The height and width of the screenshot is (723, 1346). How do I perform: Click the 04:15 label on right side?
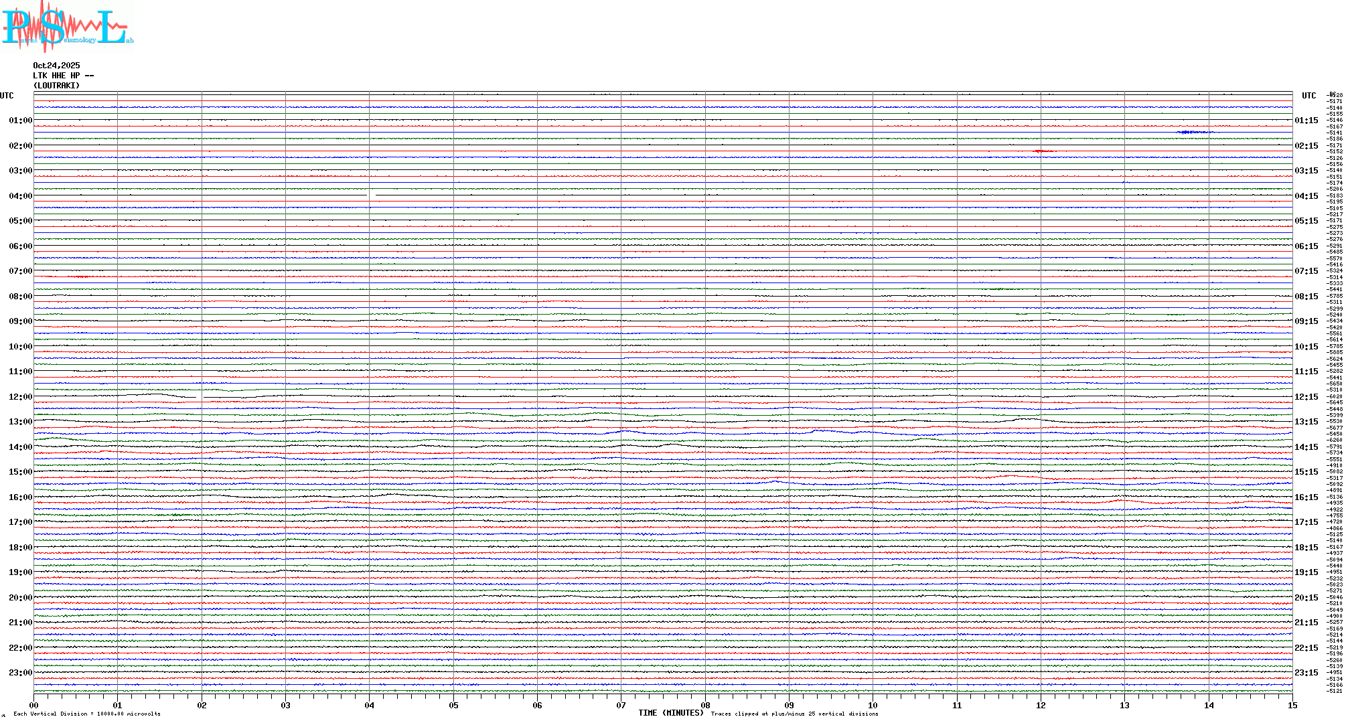pyautogui.click(x=1306, y=196)
